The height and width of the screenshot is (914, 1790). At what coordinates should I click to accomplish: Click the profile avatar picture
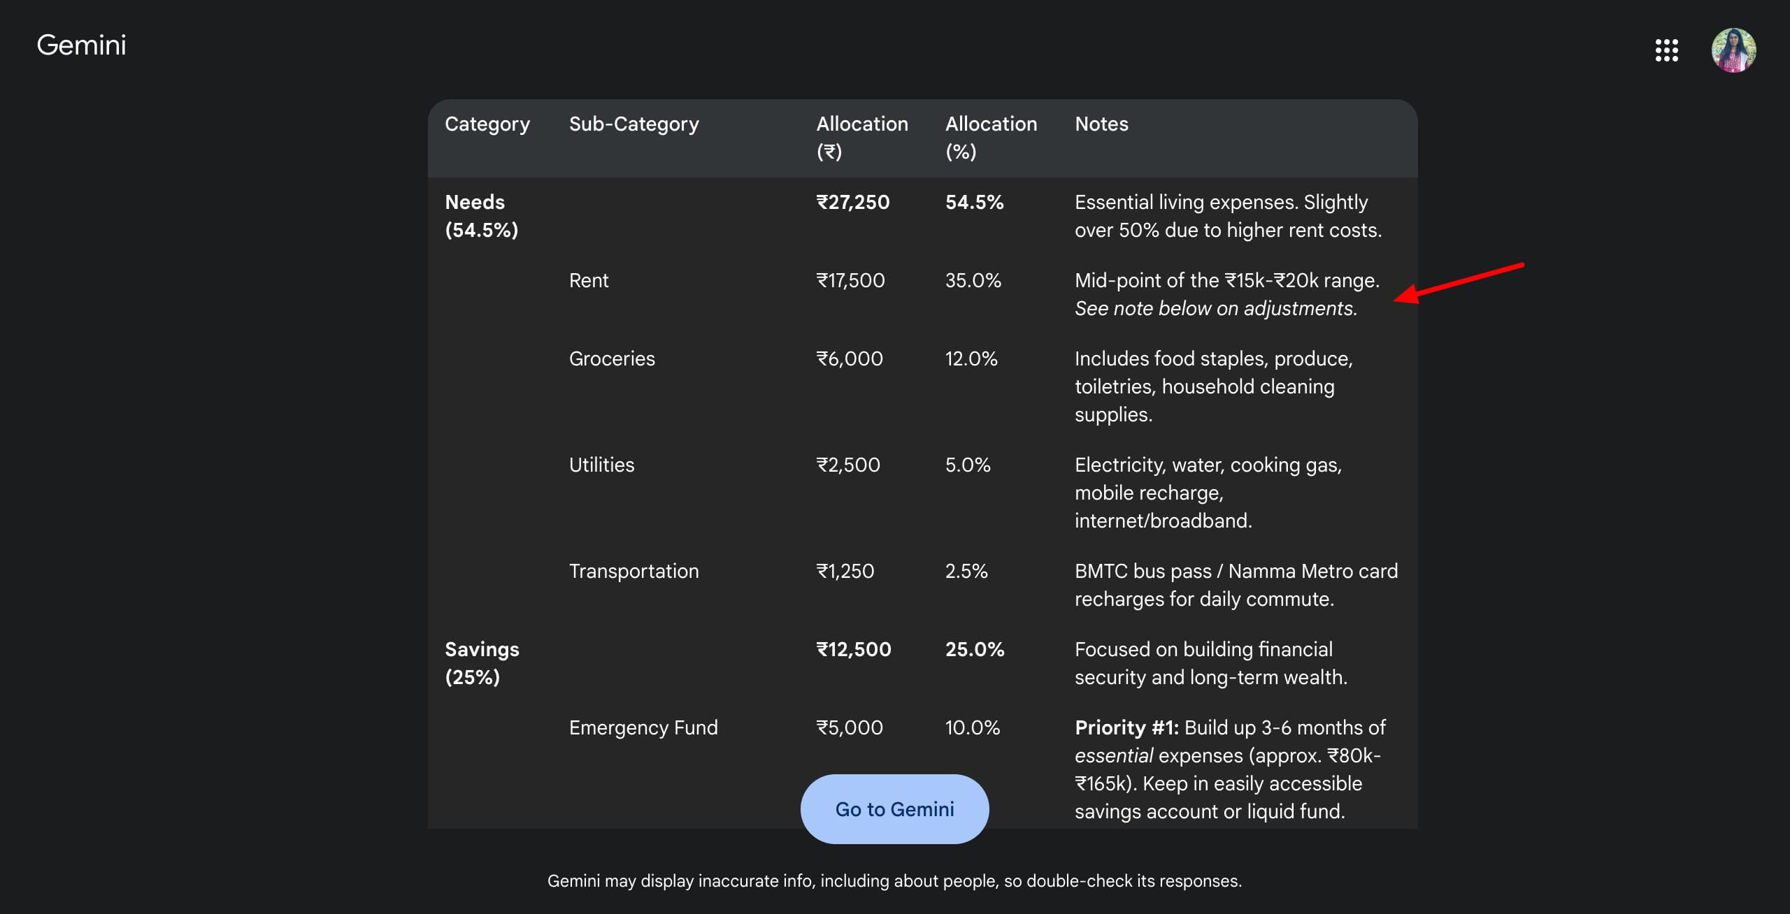point(1733,50)
